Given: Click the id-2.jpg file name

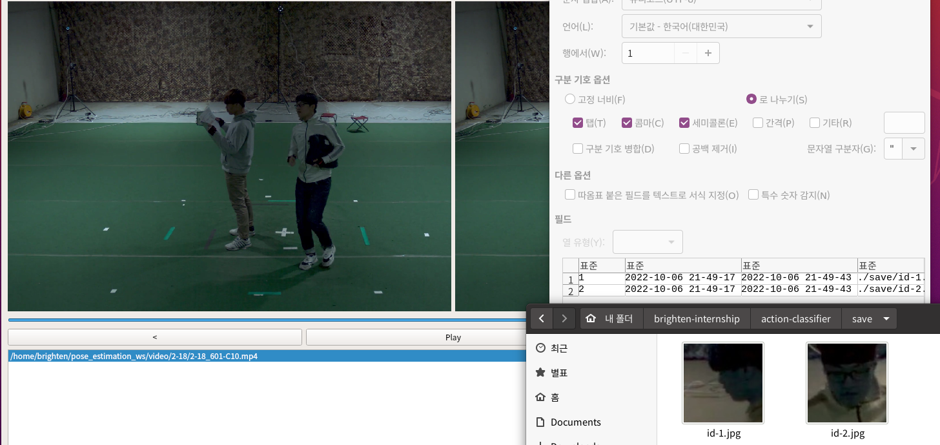Looking at the screenshot, I should 847,433.
